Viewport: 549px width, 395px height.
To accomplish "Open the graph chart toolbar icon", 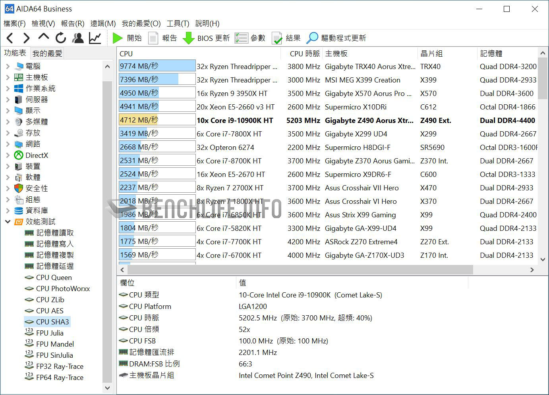I will tap(95, 38).
